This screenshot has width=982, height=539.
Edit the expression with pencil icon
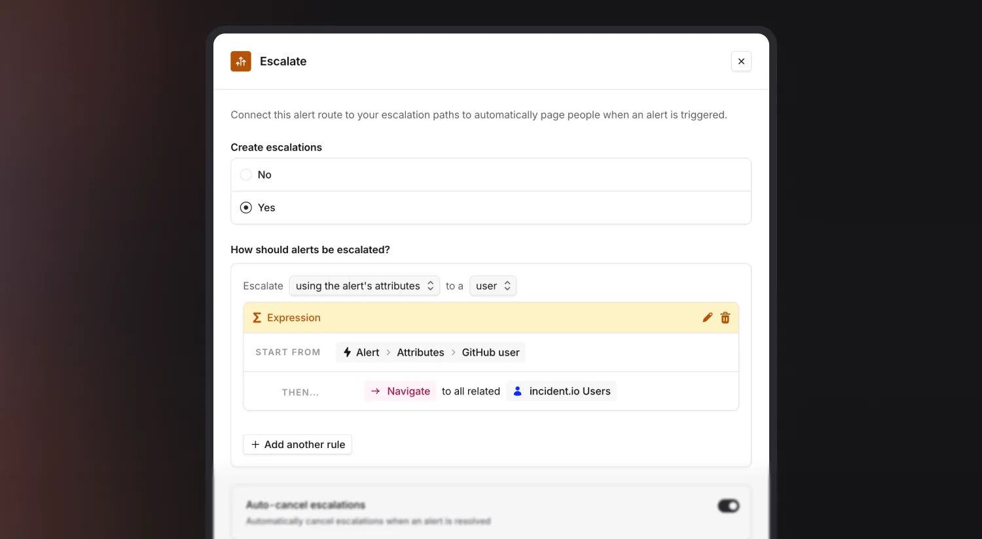[707, 317]
